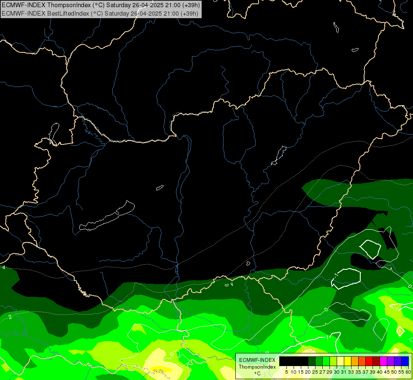Click the legend value label 25
Screen dimensions: 413x380
tap(315, 372)
